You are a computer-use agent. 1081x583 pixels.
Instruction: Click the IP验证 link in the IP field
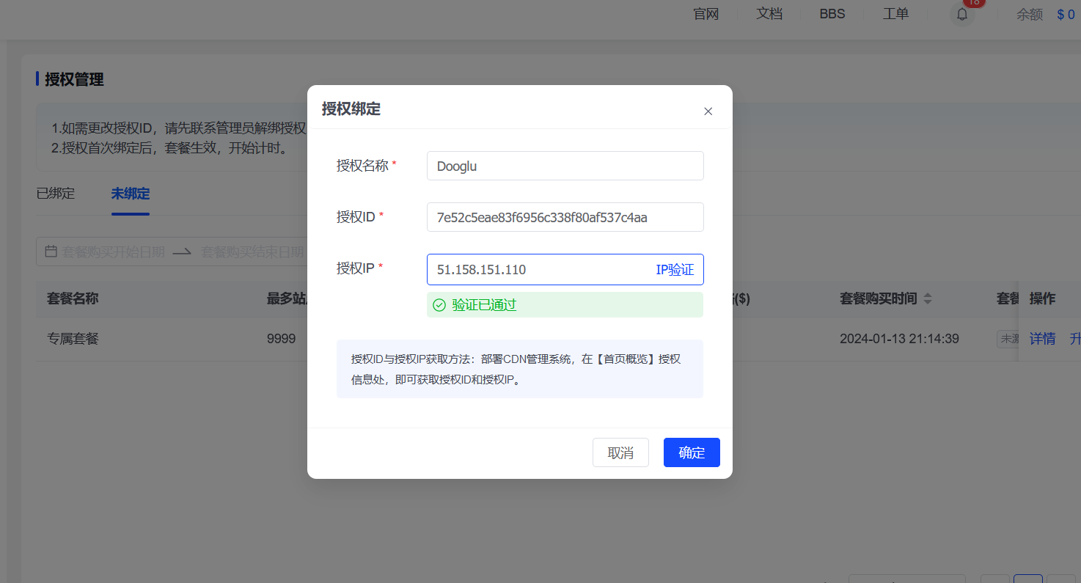[x=675, y=269]
